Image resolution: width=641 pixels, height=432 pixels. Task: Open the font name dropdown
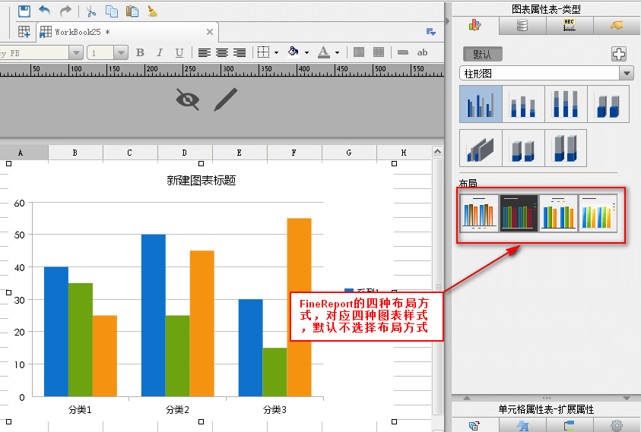75,52
